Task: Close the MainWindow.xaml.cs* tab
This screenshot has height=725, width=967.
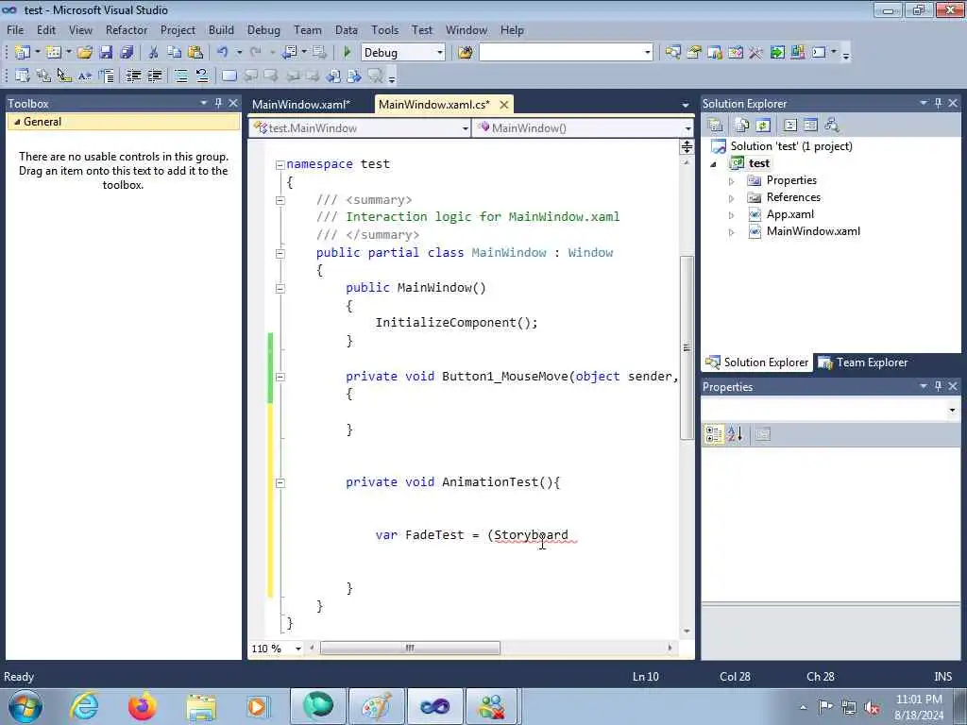Action: [x=504, y=105]
